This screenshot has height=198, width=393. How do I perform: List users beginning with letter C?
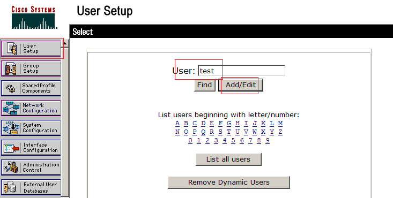click(x=195, y=124)
